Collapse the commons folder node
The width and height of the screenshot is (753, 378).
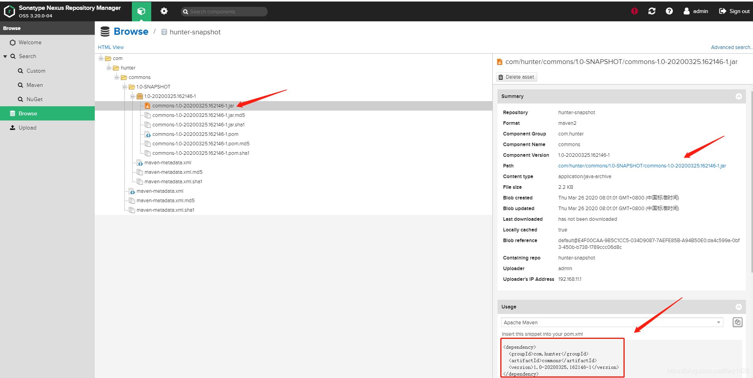coord(117,77)
